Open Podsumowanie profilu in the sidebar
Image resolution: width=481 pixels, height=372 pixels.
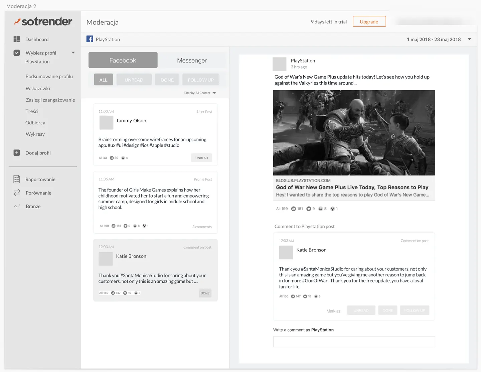pos(49,76)
